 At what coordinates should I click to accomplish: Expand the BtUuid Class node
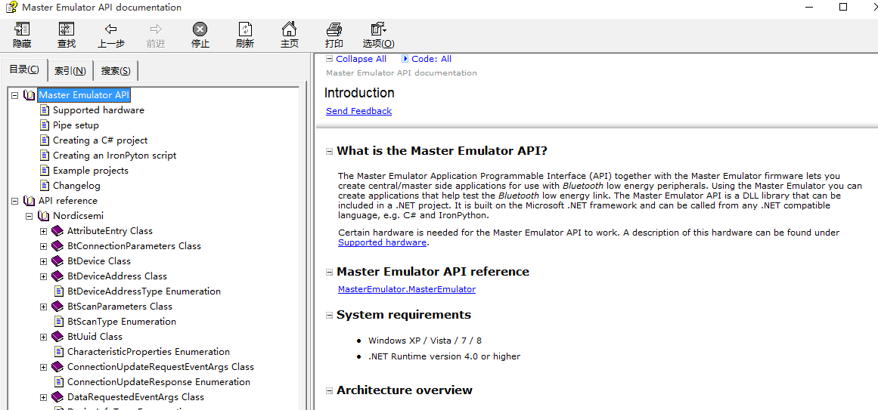44,337
